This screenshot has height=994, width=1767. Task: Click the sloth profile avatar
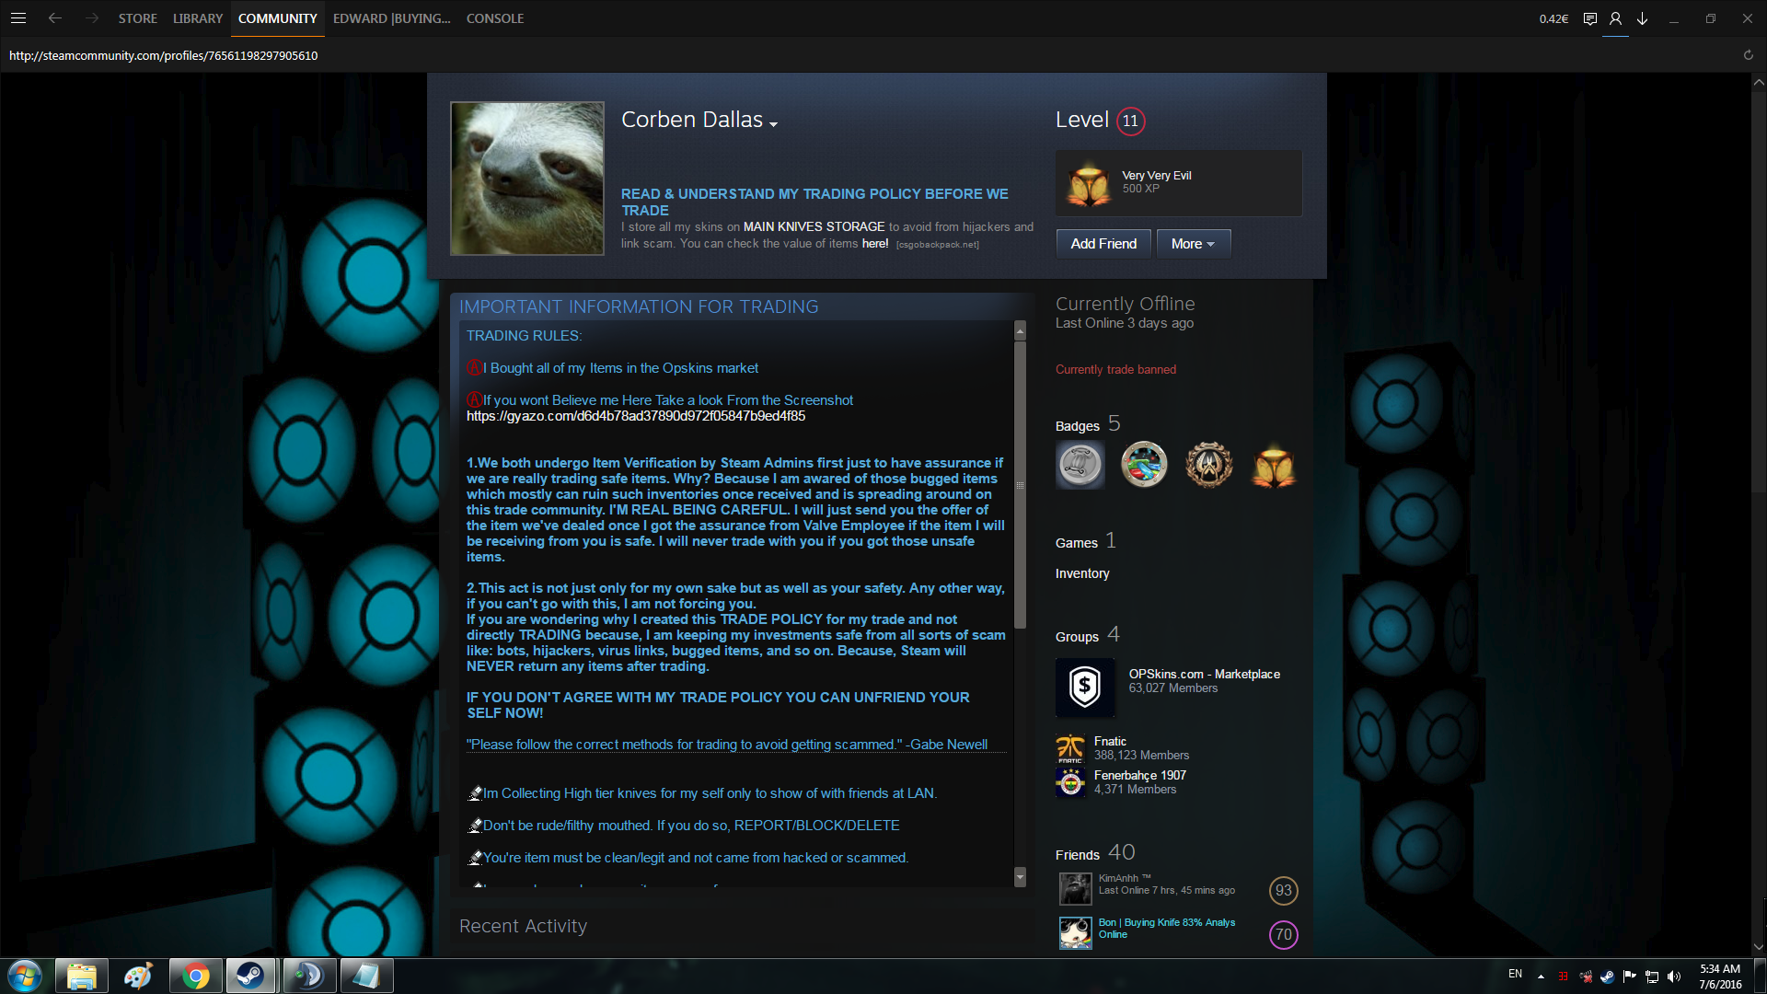527,179
